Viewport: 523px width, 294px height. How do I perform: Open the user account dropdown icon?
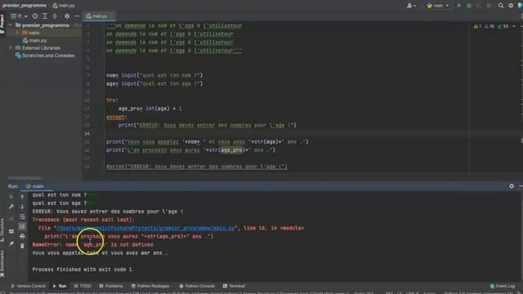point(411,6)
